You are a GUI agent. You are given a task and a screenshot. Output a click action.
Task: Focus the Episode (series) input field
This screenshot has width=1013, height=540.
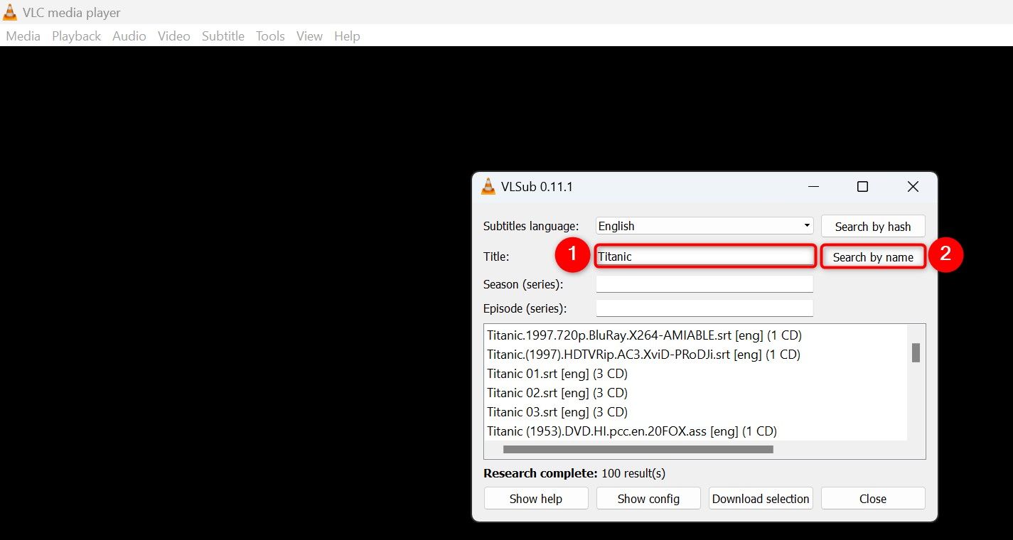coord(704,308)
